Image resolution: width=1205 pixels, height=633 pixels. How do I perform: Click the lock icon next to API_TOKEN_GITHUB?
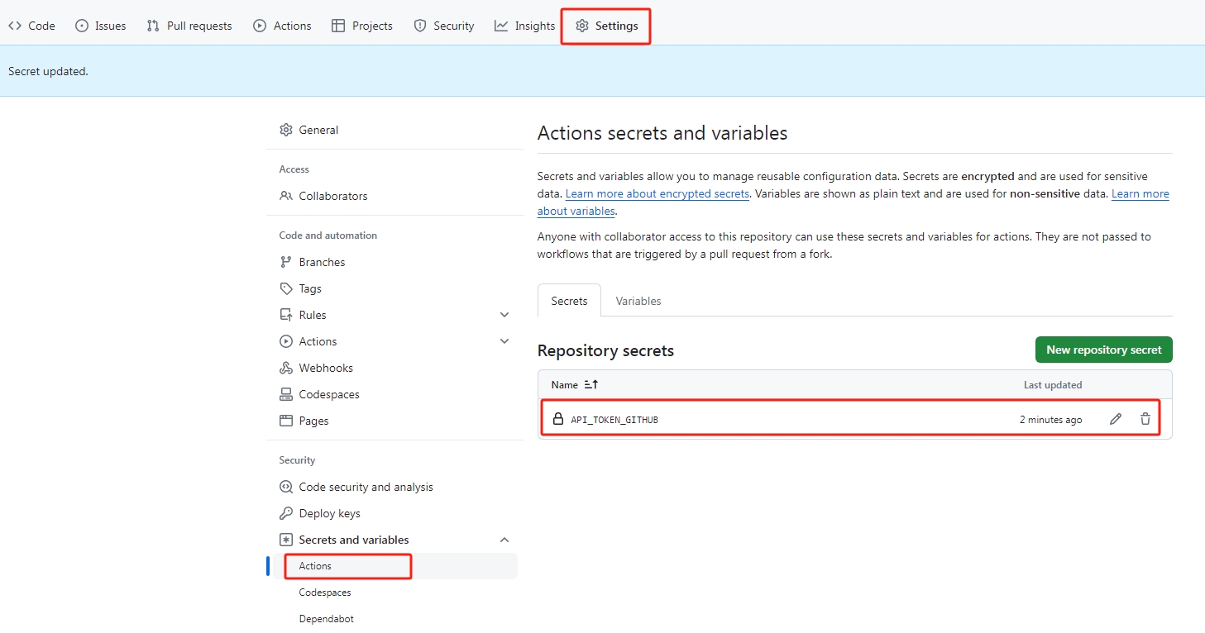pyautogui.click(x=558, y=419)
